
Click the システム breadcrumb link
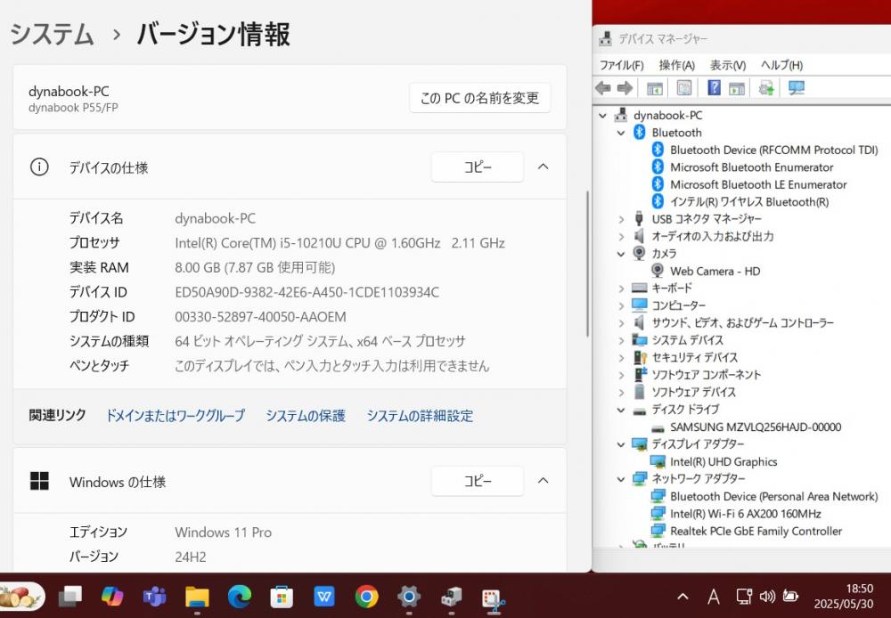click(x=52, y=34)
